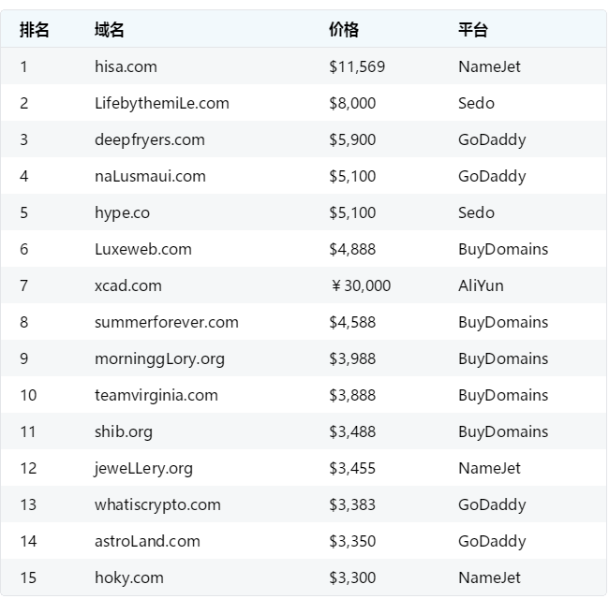Click AliYun platform label
This screenshot has width=609, height=599.
tap(481, 285)
